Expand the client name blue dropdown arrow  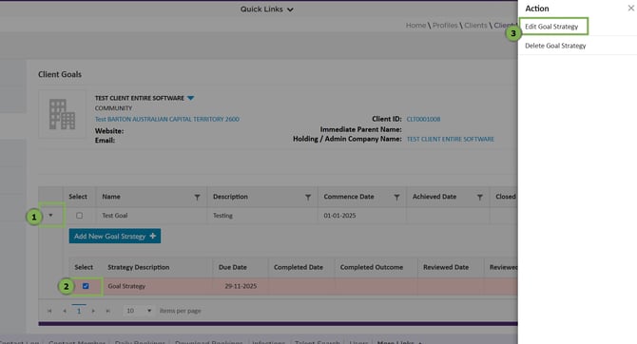(x=190, y=98)
